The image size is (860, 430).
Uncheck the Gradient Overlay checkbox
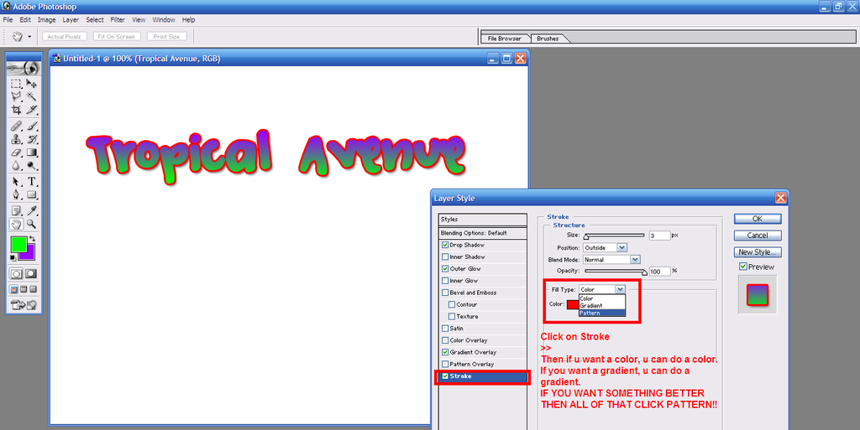445,352
